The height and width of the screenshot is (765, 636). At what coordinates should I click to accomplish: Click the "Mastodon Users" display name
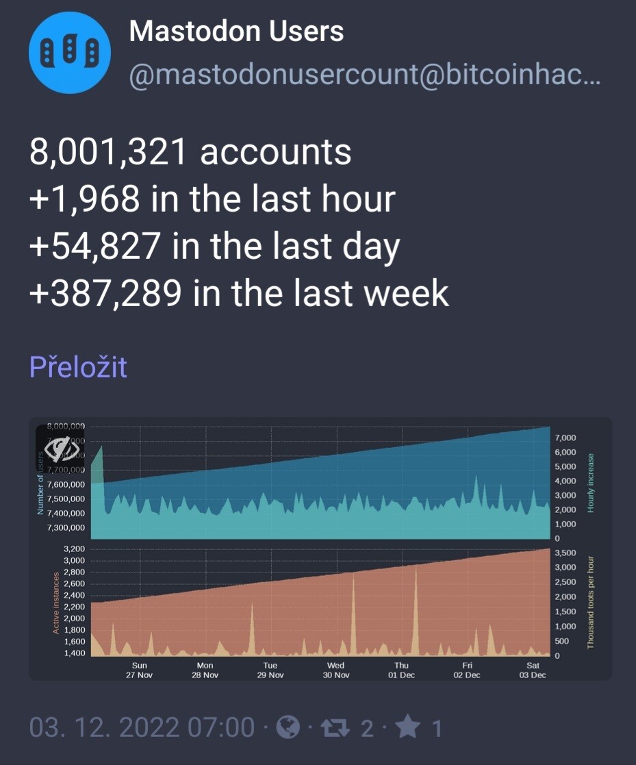[236, 32]
